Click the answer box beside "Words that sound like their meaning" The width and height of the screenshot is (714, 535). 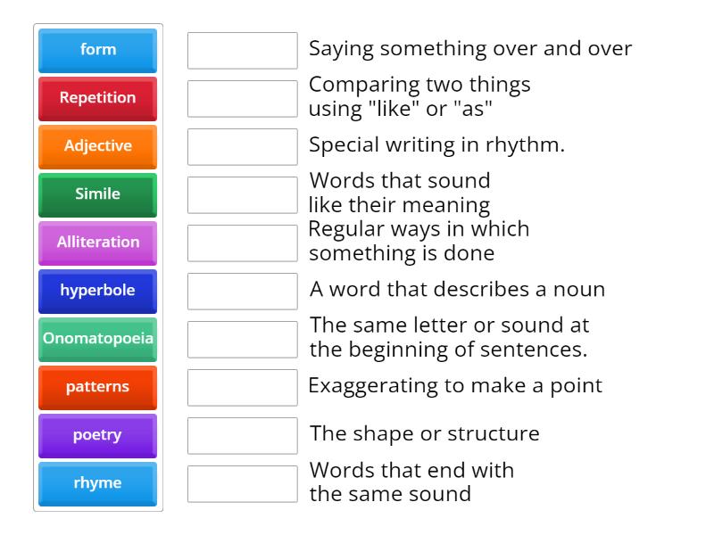242,193
